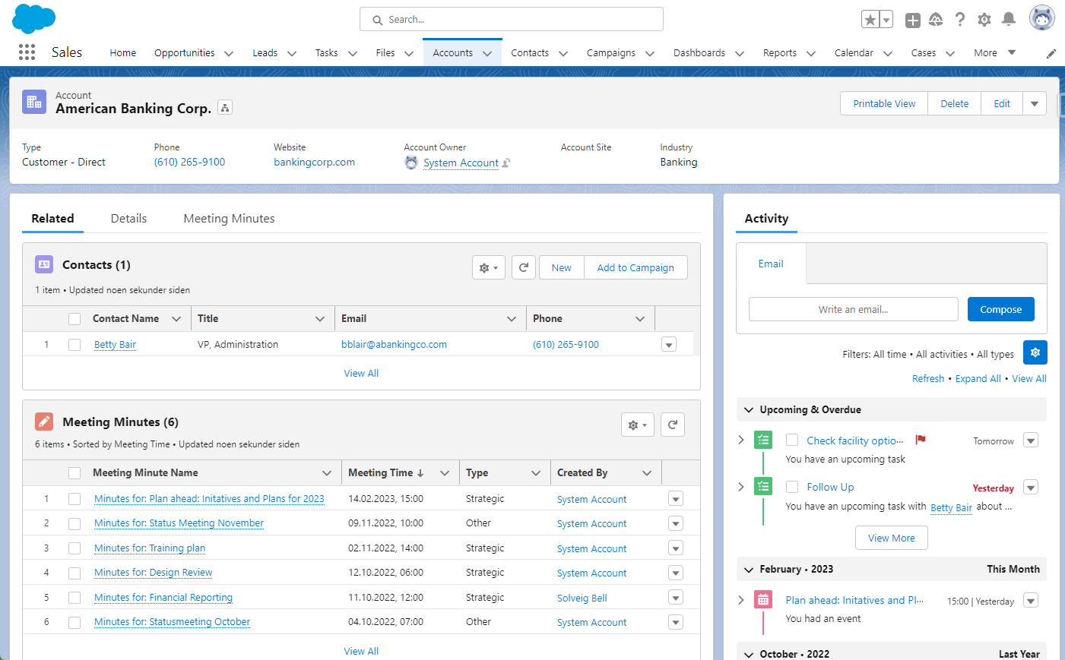Click the pencil to edit navigation items

point(1051,53)
